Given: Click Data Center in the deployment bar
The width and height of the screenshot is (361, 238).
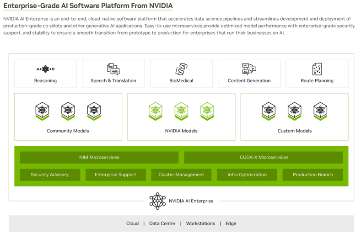Looking at the screenshot, I should pyautogui.click(x=162, y=223).
